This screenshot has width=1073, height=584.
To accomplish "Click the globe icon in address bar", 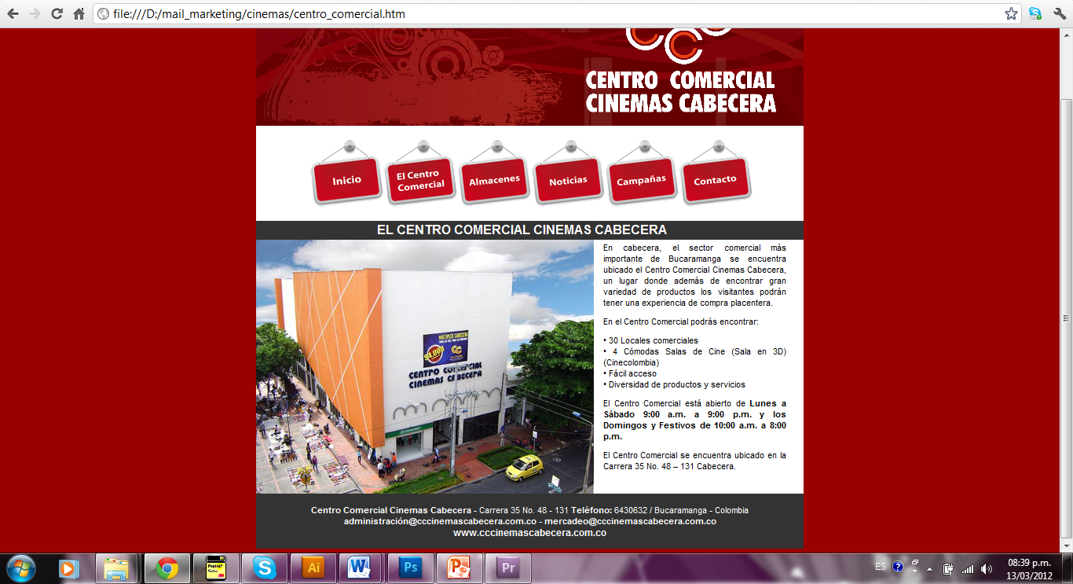I will pyautogui.click(x=103, y=14).
